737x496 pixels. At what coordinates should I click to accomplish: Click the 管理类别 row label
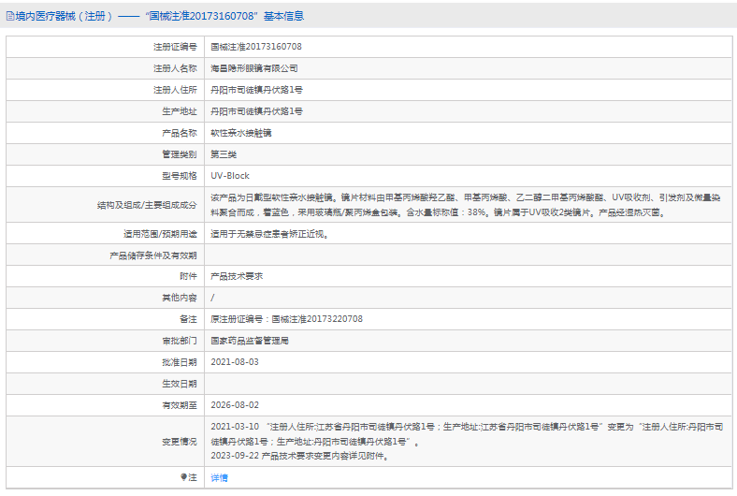180,154
